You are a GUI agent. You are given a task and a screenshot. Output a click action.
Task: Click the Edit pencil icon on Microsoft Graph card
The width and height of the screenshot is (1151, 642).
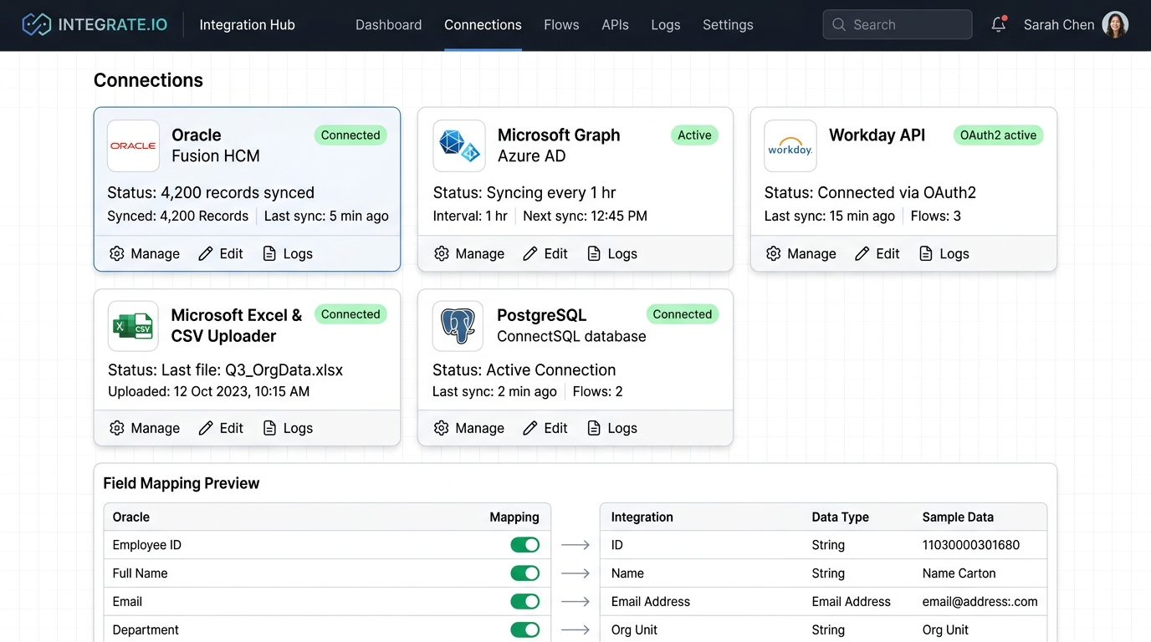click(x=530, y=253)
